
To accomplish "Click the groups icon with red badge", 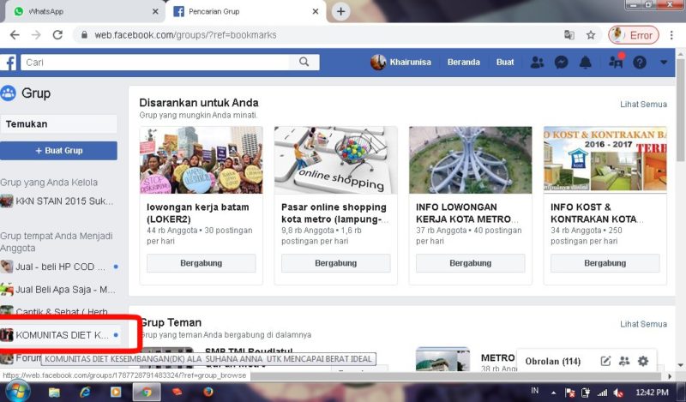I will click(616, 62).
